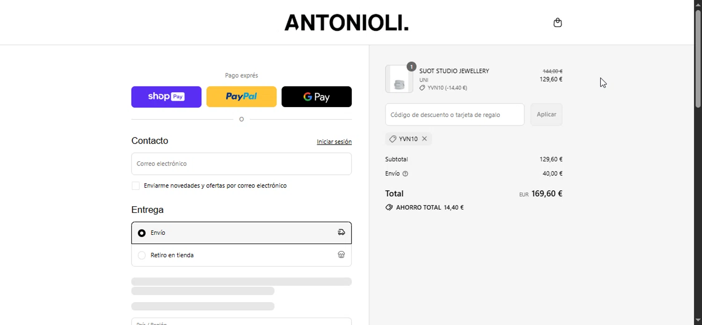The width and height of the screenshot is (702, 325).
Task: Click the delivery truck icon in the Envío row
Action: 341,232
